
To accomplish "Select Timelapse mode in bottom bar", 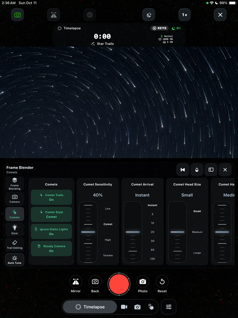I will point(90,307).
